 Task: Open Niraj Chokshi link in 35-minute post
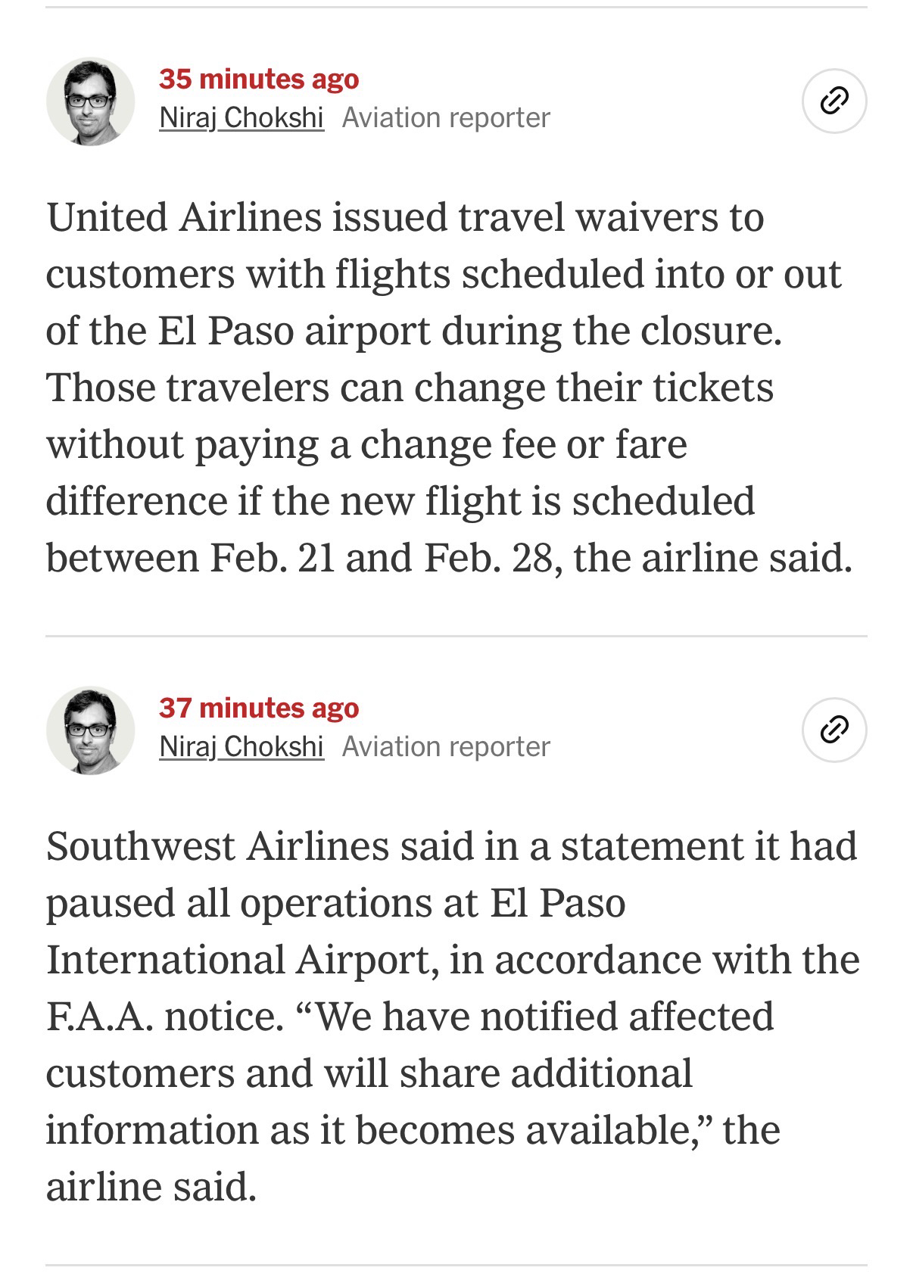[241, 117]
